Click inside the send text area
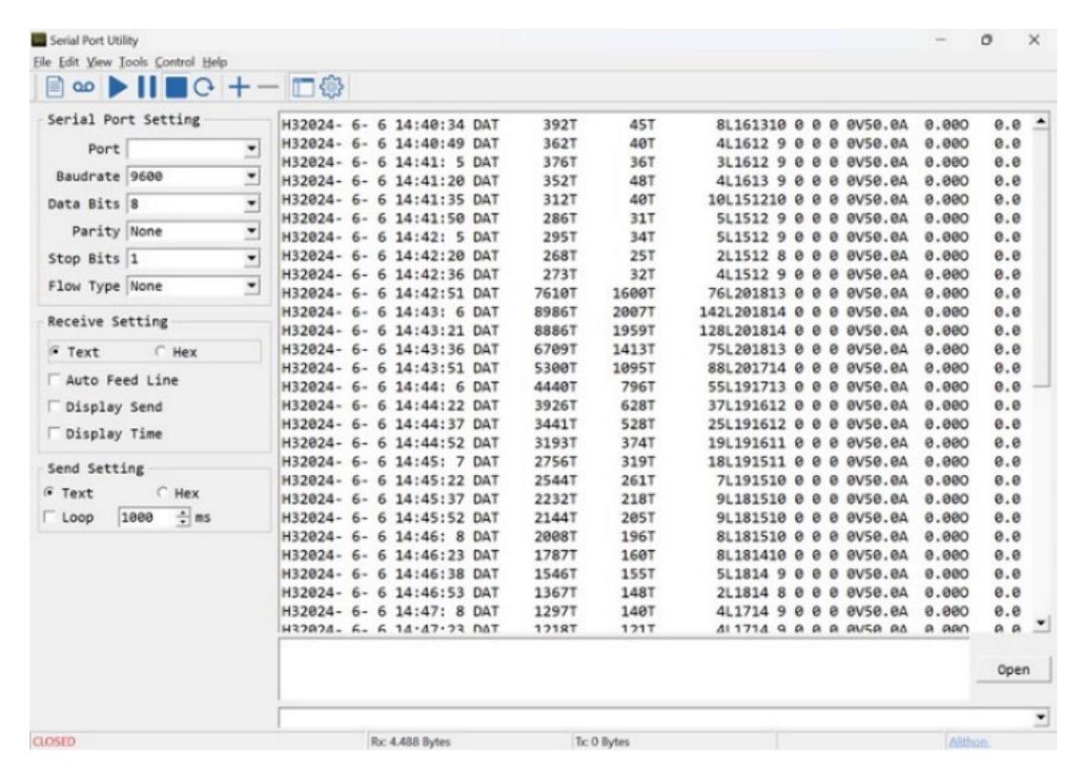Viewport: 1083px width, 781px height. point(625,669)
